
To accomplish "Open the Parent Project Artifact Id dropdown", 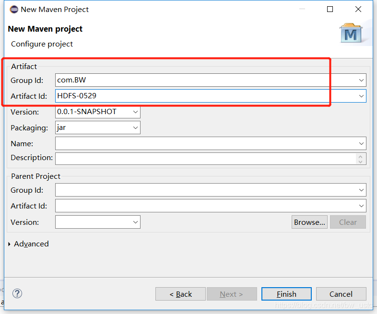I will [x=361, y=206].
